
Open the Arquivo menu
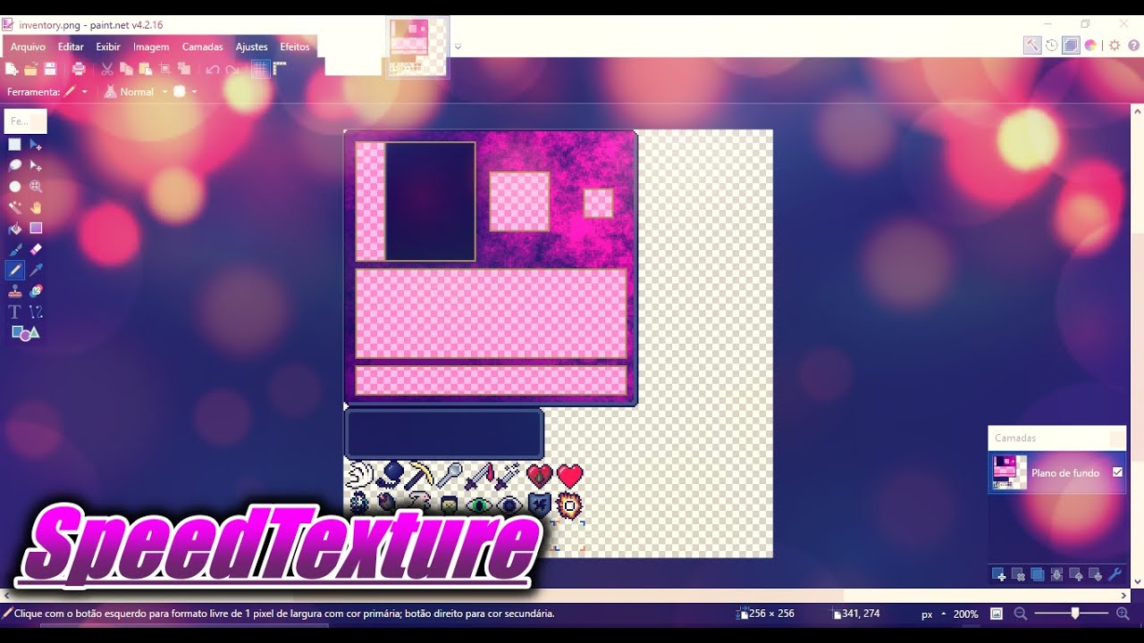point(28,46)
